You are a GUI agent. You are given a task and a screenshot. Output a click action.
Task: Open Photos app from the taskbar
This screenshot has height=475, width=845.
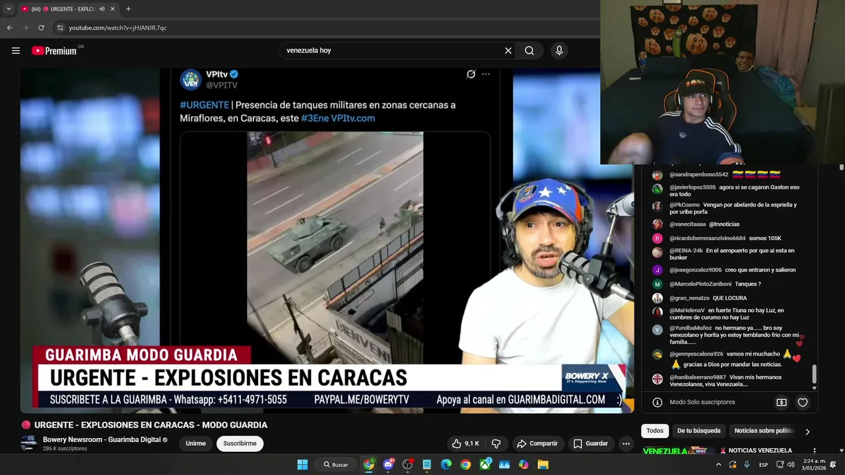[504, 464]
